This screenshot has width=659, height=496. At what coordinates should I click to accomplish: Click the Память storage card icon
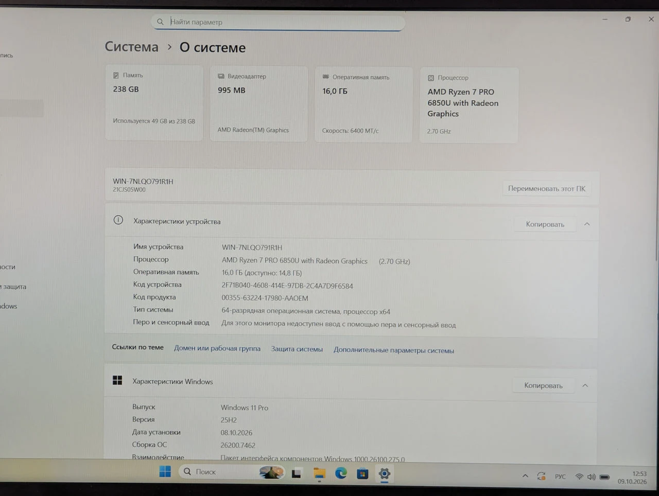(x=116, y=75)
